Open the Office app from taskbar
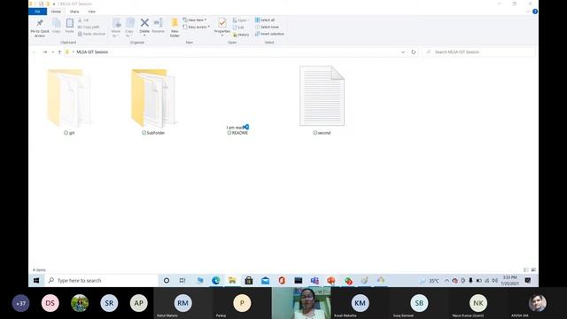Screen dimensions: 567x319 click(x=282, y=280)
